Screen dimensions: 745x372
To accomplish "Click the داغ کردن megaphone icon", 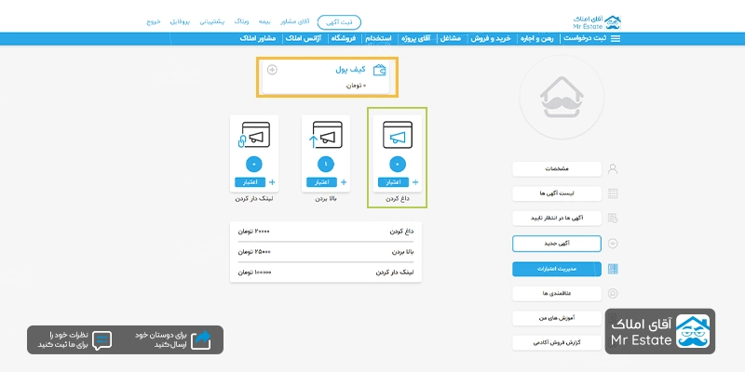I will tap(398, 138).
